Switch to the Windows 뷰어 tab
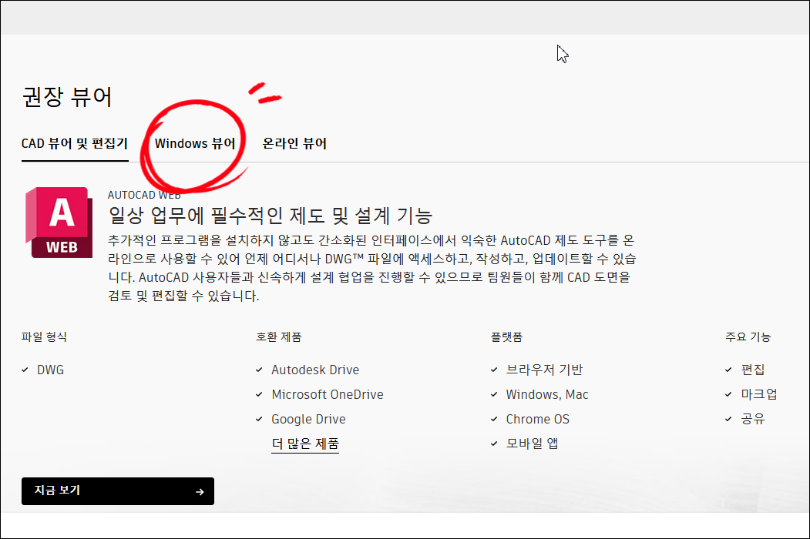This screenshot has width=810, height=539. 195,143
